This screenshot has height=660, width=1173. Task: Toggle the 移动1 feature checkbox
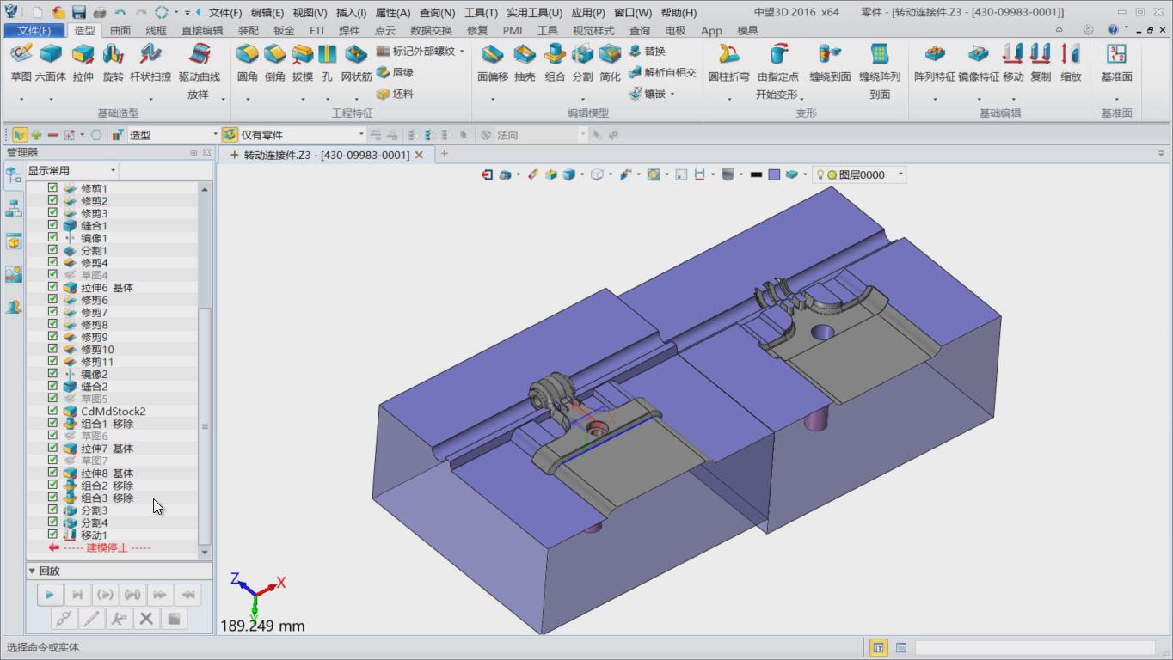click(x=52, y=535)
